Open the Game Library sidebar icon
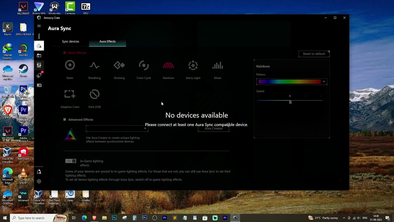Viewport: 394px width, 222px height. [x=39, y=55]
